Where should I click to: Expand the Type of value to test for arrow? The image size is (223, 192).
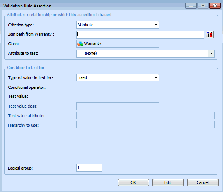click(156, 78)
